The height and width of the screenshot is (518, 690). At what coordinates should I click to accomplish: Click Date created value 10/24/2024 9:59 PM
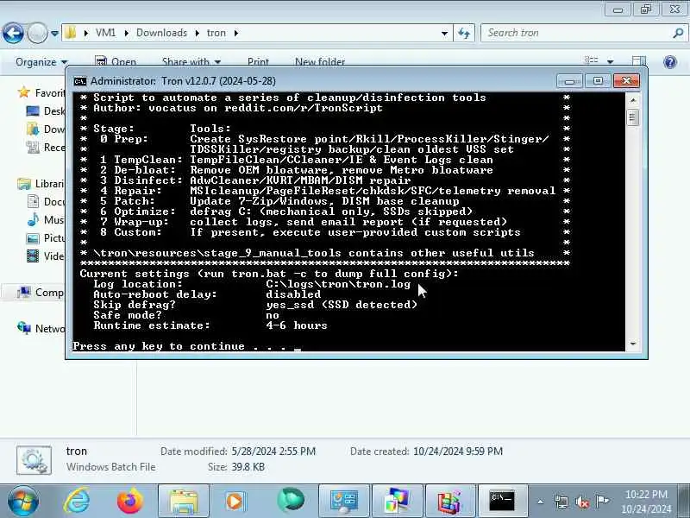(x=458, y=451)
